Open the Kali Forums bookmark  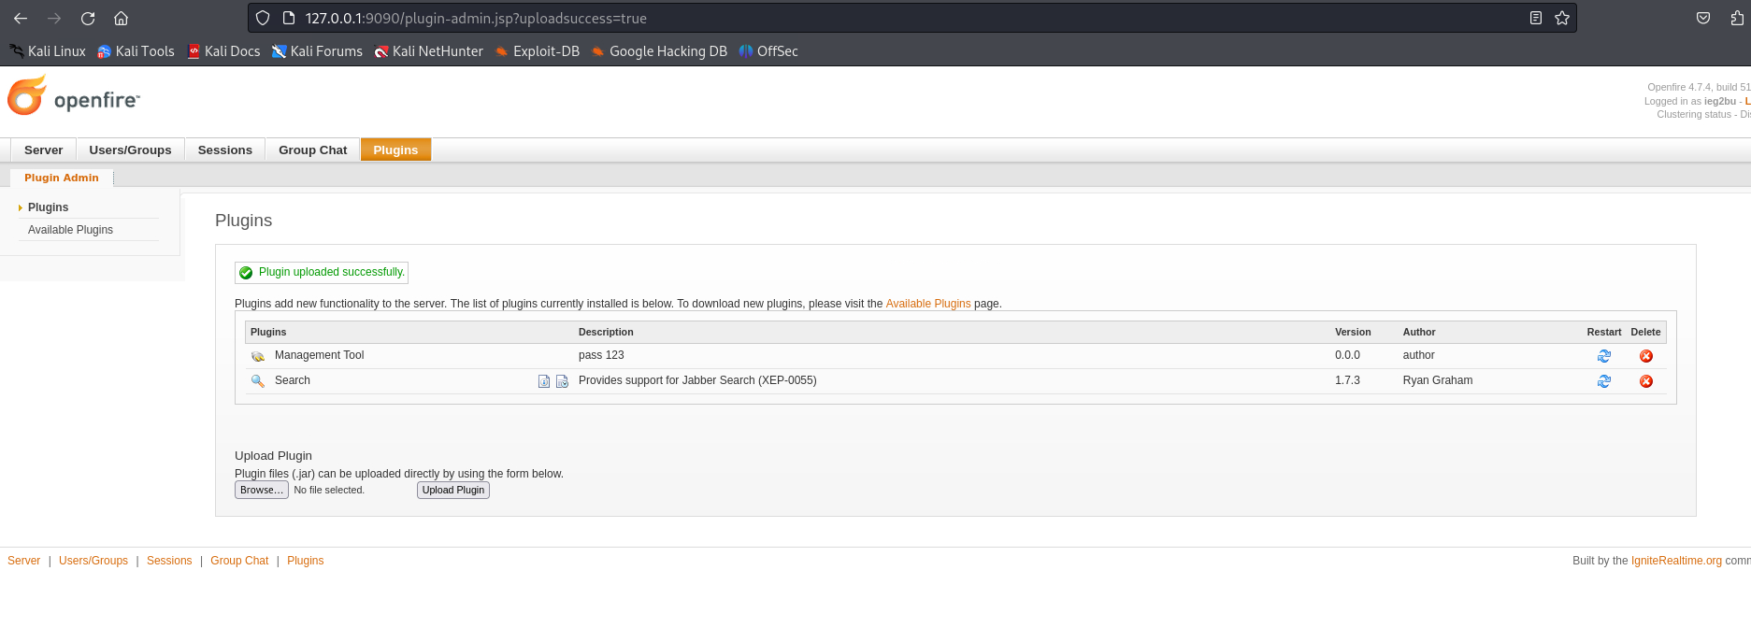[317, 51]
